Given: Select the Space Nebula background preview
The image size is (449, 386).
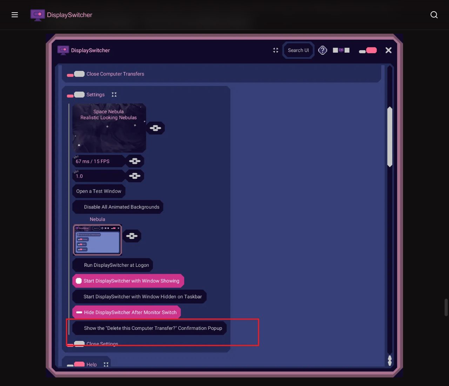Looking at the screenshot, I should (x=109, y=128).
